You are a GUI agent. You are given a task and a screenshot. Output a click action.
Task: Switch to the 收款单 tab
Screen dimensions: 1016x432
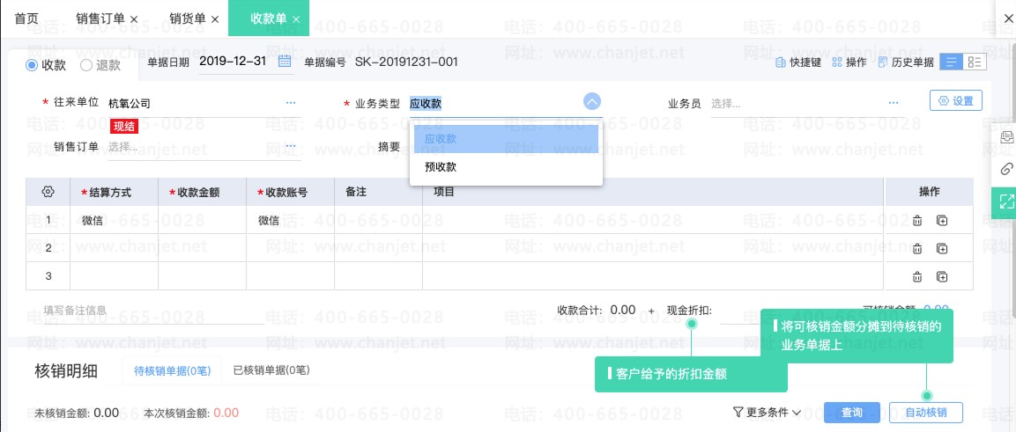point(268,18)
